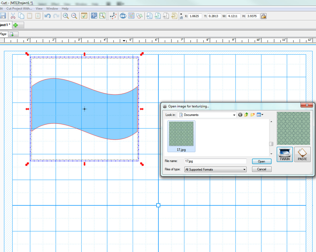316x252 pixels.
Task: Create a new folder in file dialog
Action: click(253, 115)
